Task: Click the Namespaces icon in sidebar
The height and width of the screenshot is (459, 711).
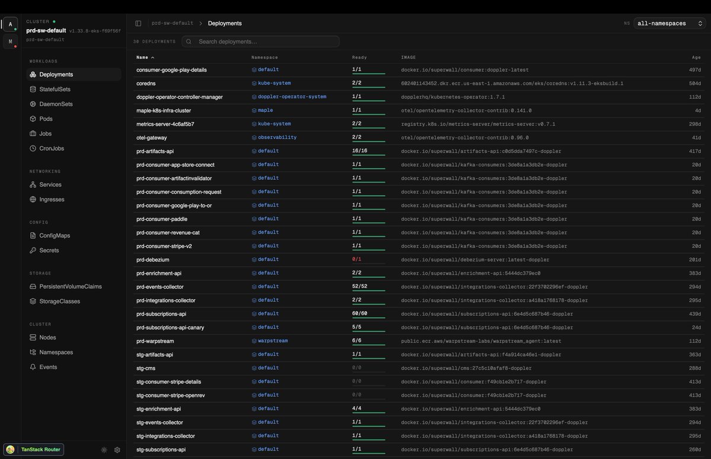Action: click(x=33, y=352)
